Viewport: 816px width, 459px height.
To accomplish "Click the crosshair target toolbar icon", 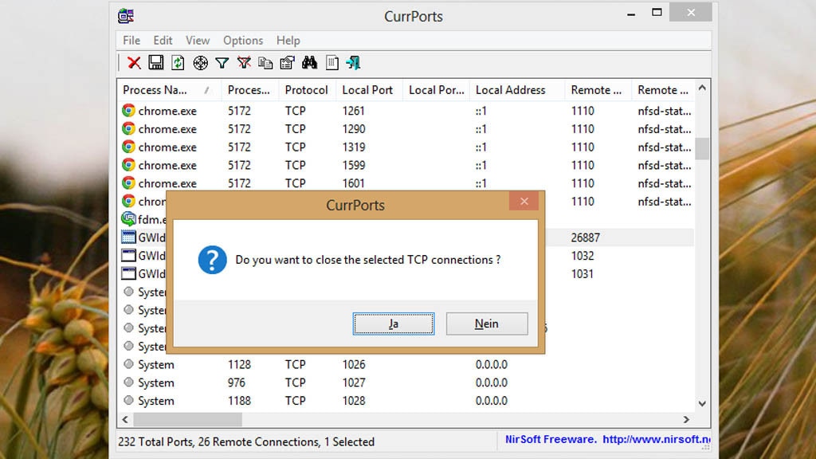I will point(200,63).
